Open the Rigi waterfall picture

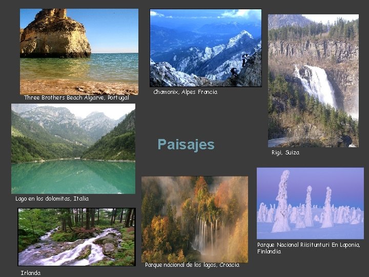(x=313, y=81)
